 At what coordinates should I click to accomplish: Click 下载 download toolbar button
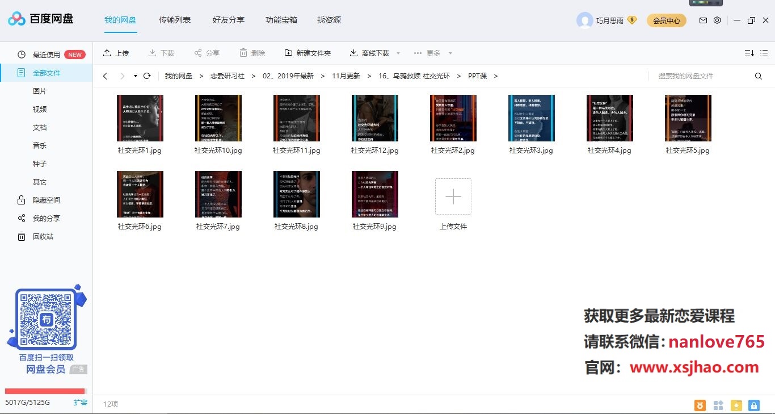pos(161,53)
